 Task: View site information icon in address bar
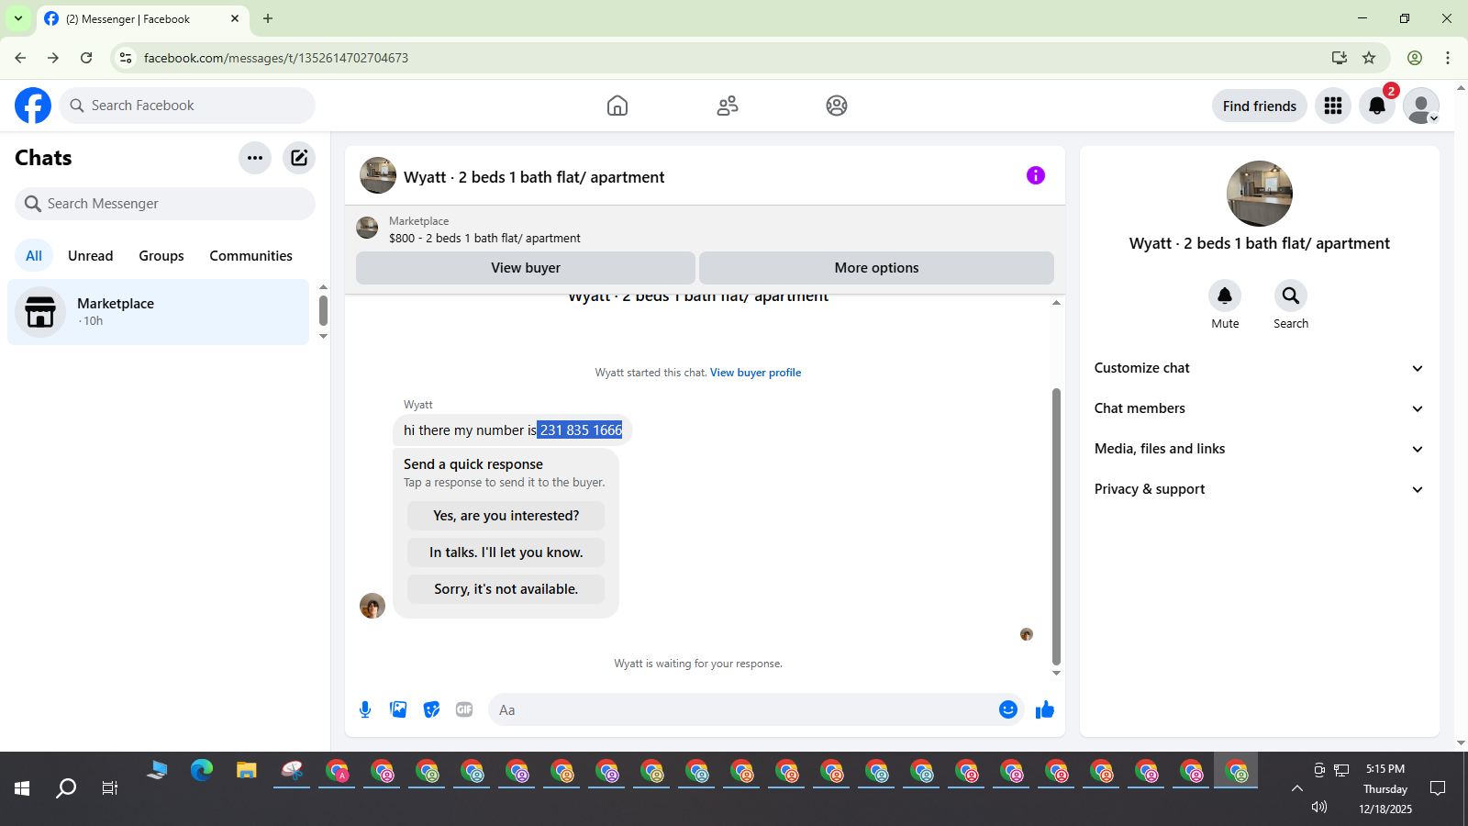point(126,58)
